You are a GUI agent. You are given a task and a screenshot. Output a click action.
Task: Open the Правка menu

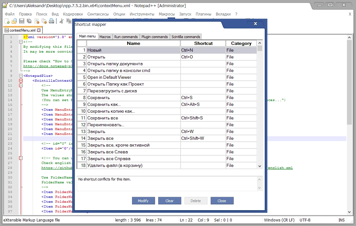coord(25,14)
